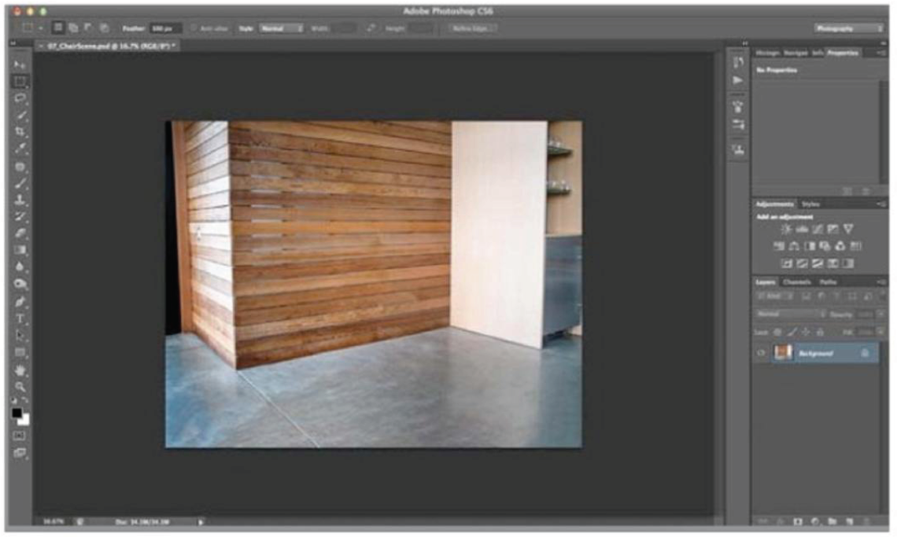Select the Brush tool
The height and width of the screenshot is (537, 897).
tap(20, 183)
